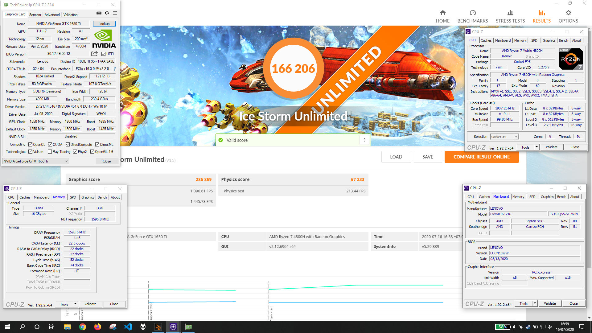Click Validate in CPU-Z CPU window
Viewport: 592px width, 333px height.
[551, 147]
